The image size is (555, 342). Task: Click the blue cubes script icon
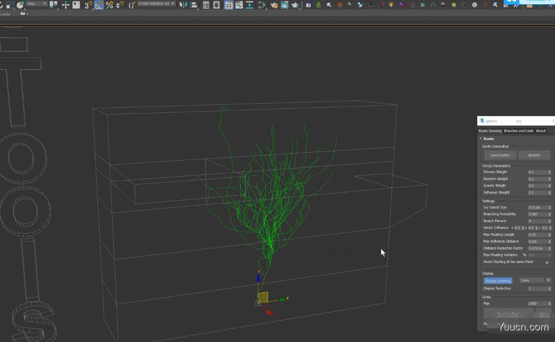(360, 5)
